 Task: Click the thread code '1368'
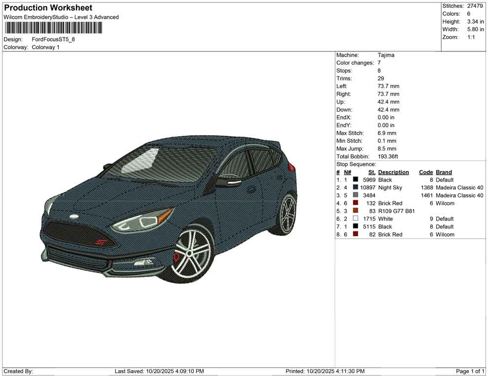point(427,188)
